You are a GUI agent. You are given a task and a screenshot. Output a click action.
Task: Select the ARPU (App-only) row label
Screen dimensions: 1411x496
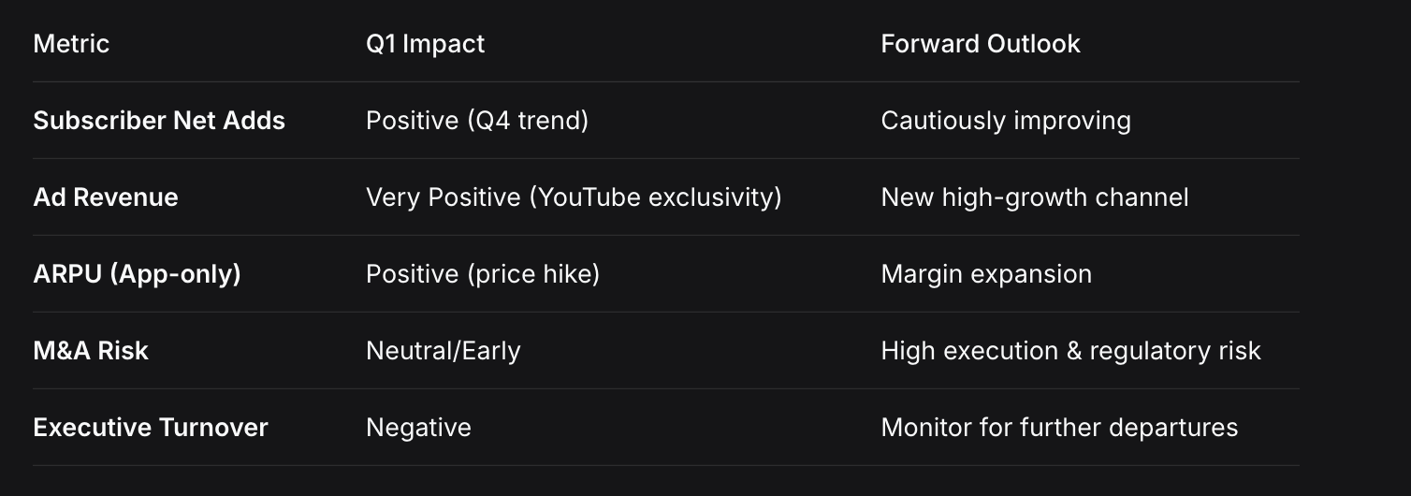[137, 274]
